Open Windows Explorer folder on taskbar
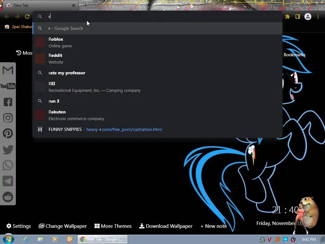Screen dimensions: 325x244 40,239
